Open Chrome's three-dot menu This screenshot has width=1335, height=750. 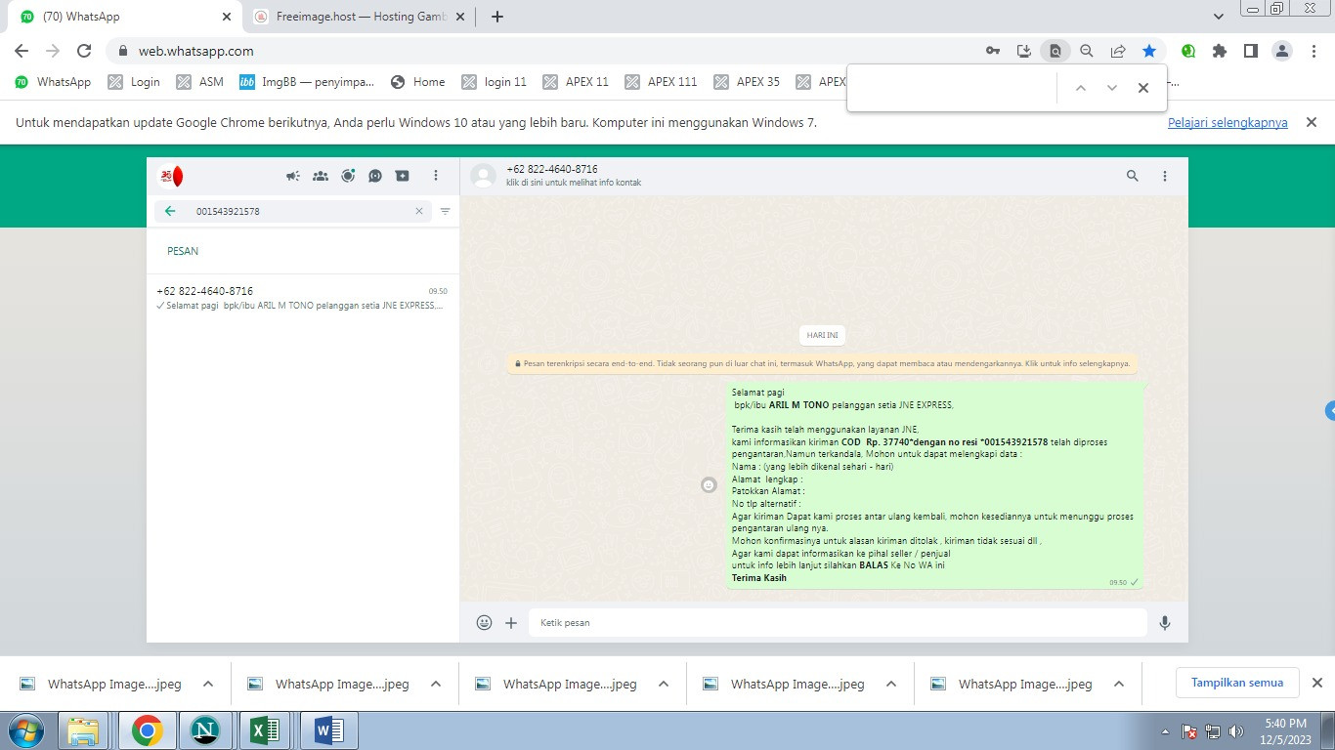click(x=1313, y=51)
